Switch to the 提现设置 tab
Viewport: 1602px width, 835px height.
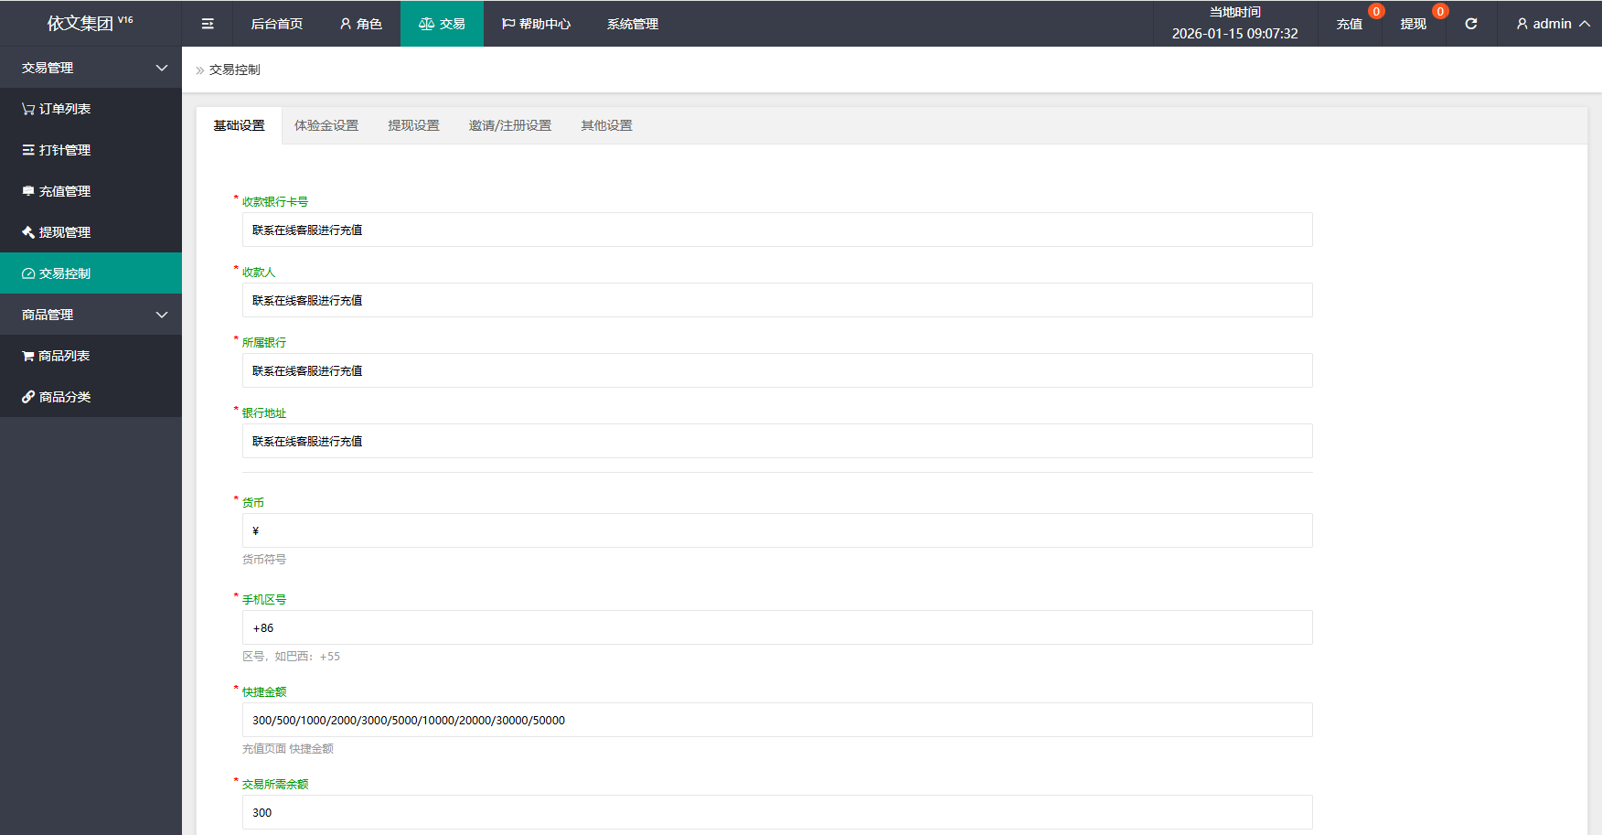point(413,125)
